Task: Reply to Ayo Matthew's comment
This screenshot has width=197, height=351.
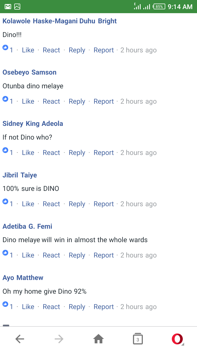Action: tap(77, 307)
